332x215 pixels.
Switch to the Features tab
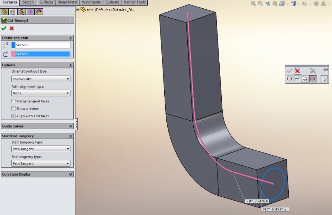[10, 2]
